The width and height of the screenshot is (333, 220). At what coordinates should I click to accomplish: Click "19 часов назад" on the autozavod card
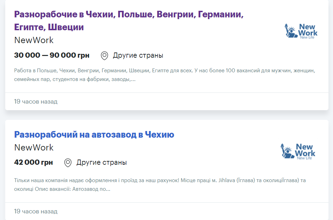(36, 211)
